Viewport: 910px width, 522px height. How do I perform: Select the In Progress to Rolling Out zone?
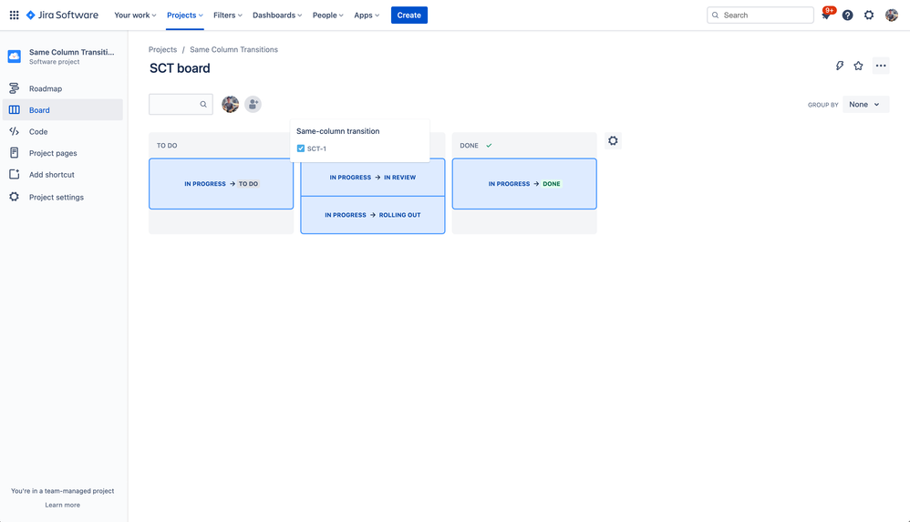pos(373,215)
